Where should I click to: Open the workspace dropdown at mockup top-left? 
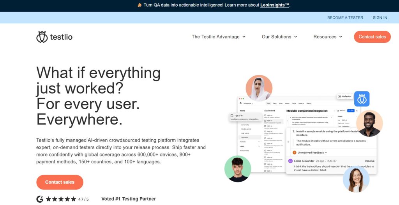point(248,103)
